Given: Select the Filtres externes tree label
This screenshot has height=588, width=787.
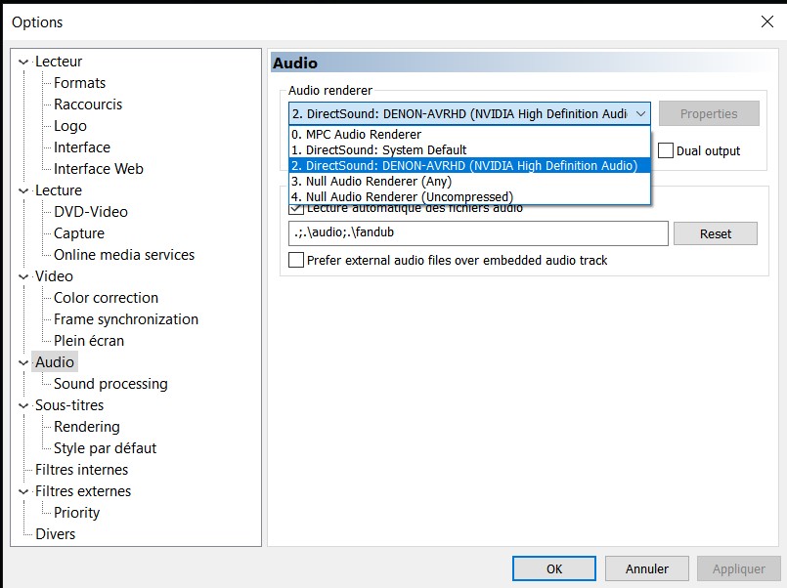Looking at the screenshot, I should pos(83,491).
